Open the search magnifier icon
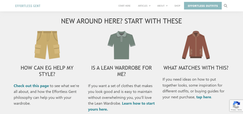This screenshot has height=114, width=243. click(x=225, y=6)
